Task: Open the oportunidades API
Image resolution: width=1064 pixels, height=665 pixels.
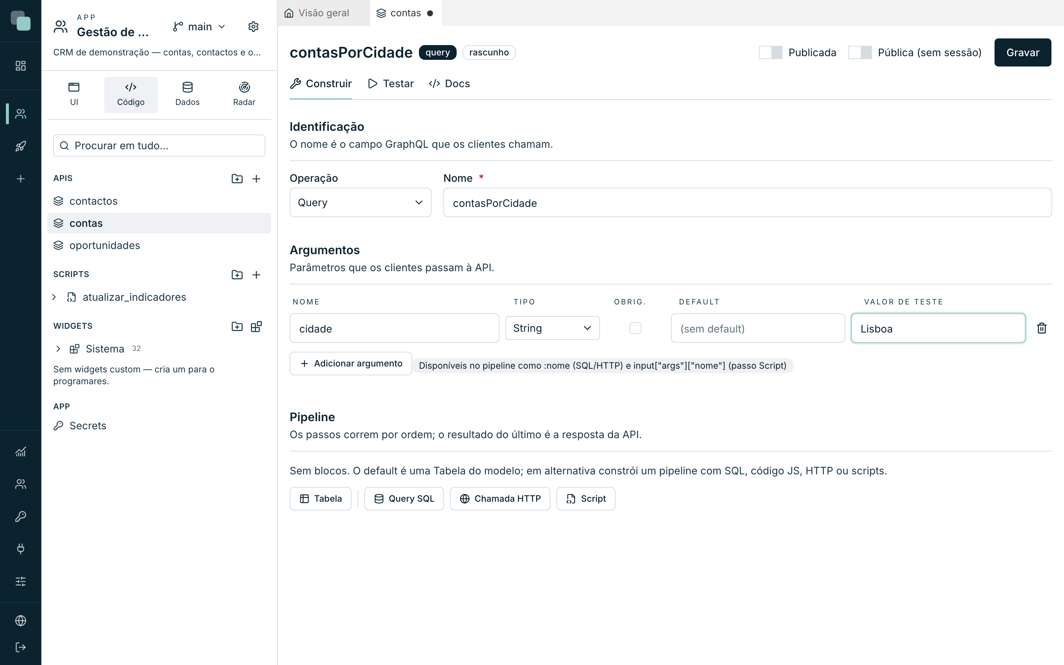Action: (x=159, y=245)
